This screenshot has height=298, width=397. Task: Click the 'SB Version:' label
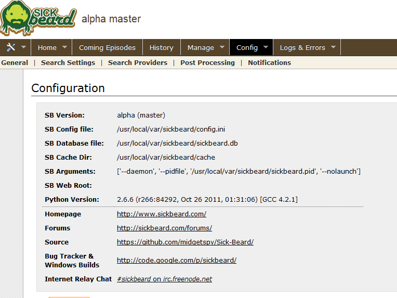[x=64, y=115]
